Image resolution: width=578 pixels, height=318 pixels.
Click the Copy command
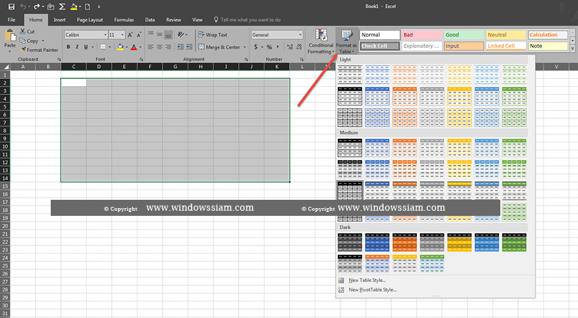[x=29, y=40]
